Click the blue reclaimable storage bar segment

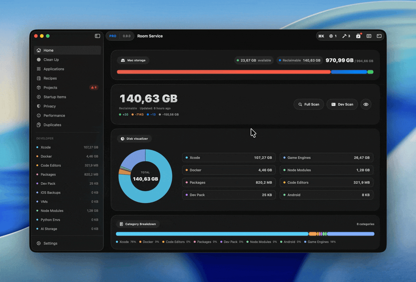(349, 72)
